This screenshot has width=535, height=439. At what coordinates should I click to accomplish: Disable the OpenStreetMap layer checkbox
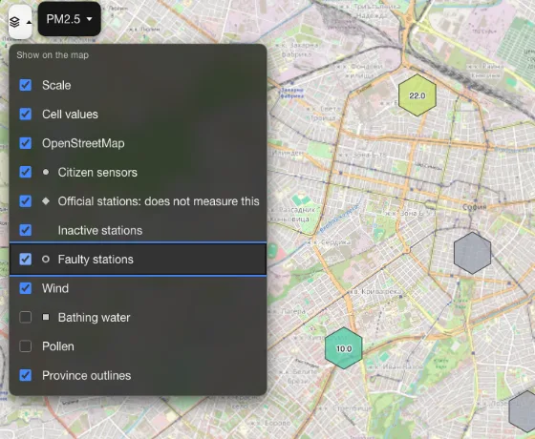26,143
